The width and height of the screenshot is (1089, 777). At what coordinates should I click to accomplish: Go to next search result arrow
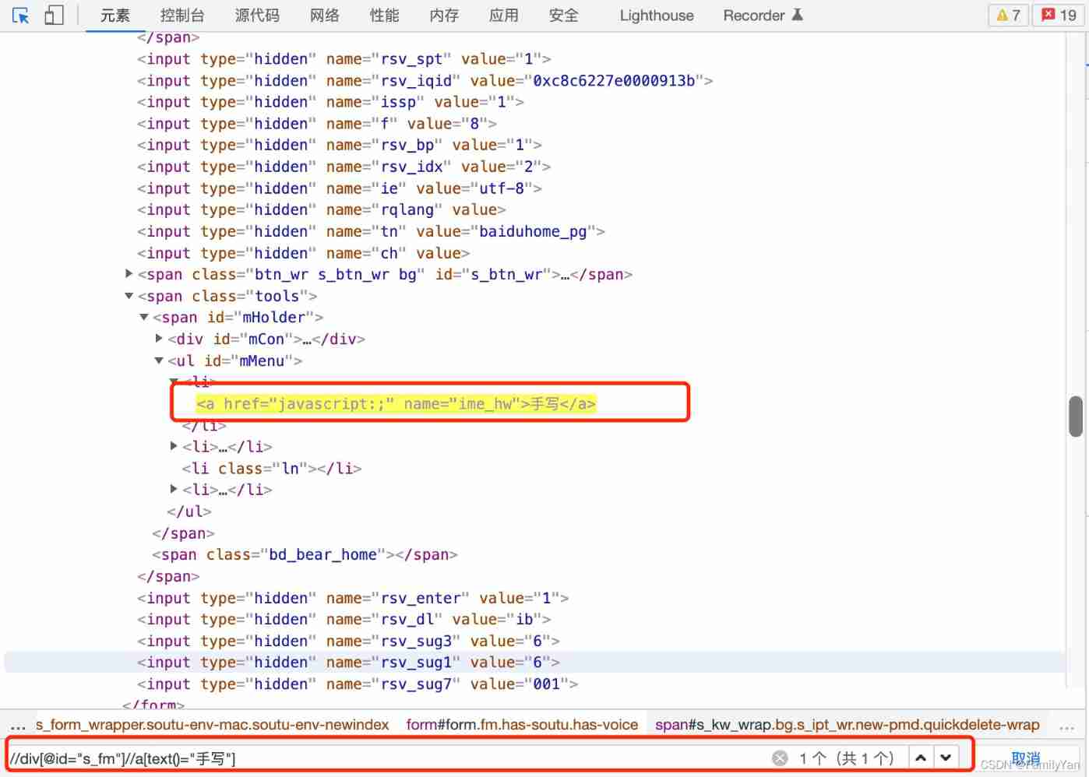(x=946, y=758)
